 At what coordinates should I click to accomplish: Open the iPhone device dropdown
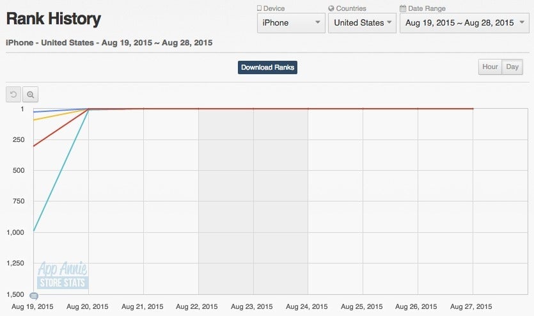291,23
